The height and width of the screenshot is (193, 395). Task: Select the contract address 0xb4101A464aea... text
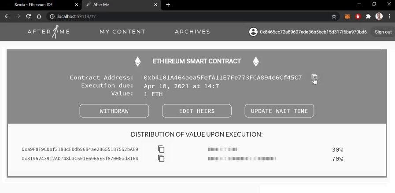pos(223,78)
